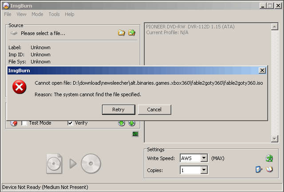Click the green up arrow icon
Image resolution: width=284 pixels, height=192 pixels.
click(x=122, y=123)
